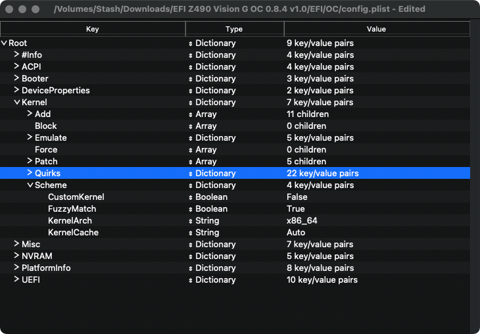Open type selector for KernelArch row
480x334 pixels.
tap(191, 221)
